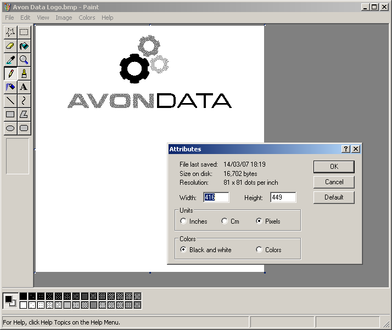Pick the last pattern swatch in top row

click(x=137, y=297)
